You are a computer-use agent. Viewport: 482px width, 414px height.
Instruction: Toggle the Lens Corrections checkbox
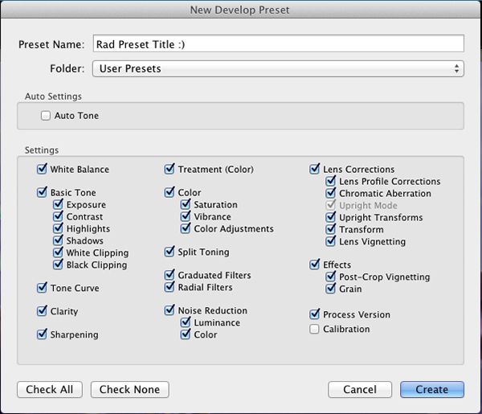coord(314,169)
